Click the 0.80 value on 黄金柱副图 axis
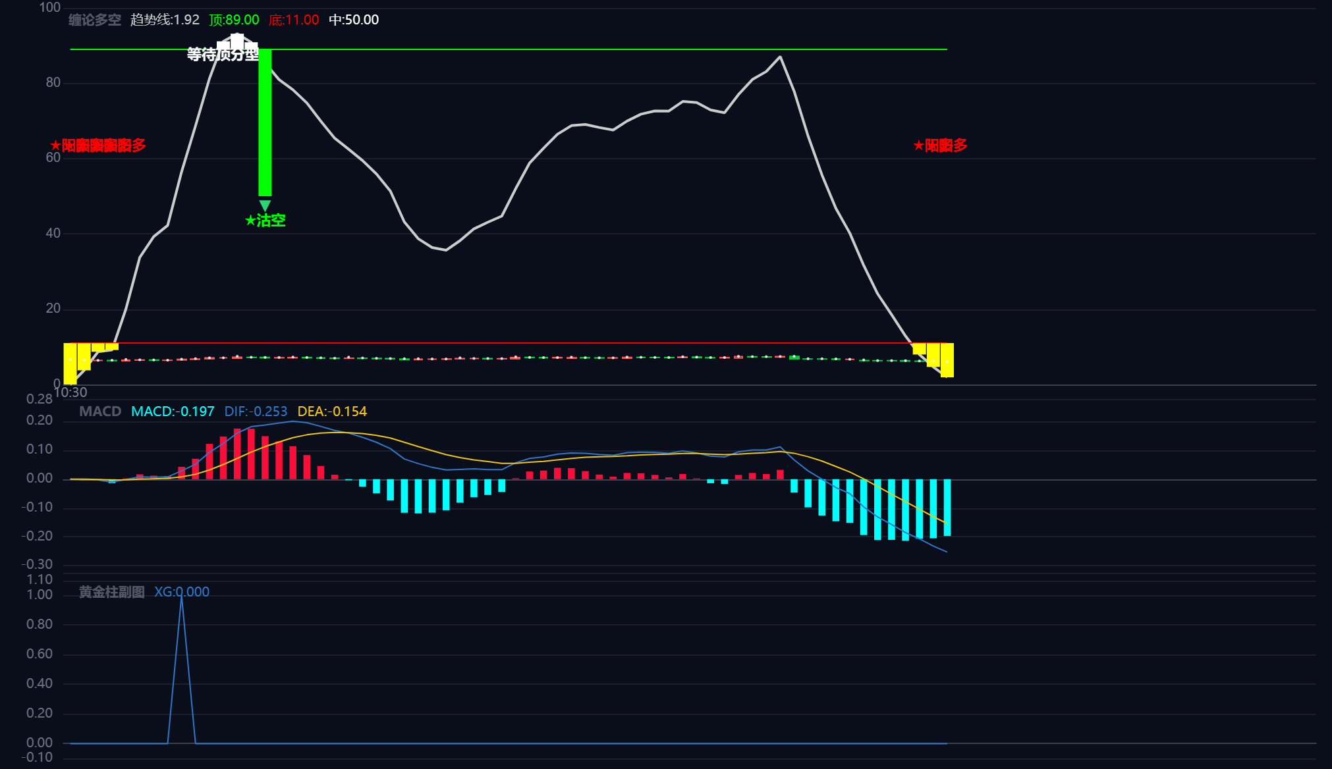 coord(40,624)
